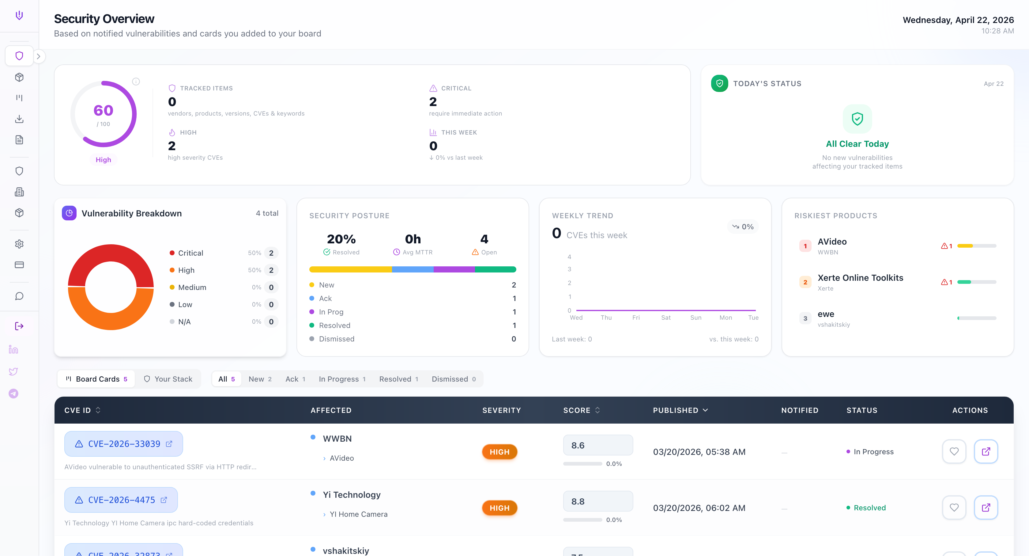
Task: Open the Twitter link icon
Action: [13, 372]
